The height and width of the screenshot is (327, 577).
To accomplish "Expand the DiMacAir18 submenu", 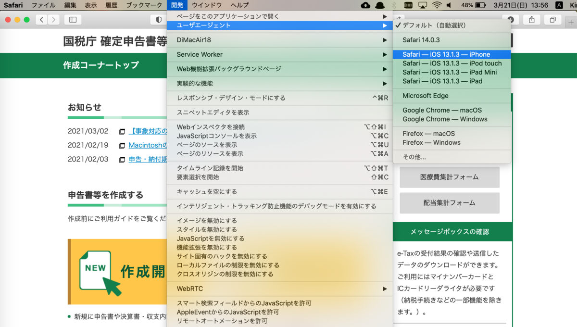I will click(x=280, y=40).
